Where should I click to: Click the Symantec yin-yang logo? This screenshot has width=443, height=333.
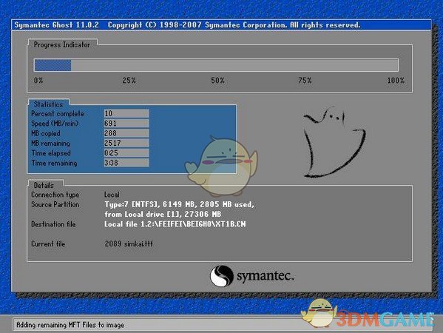click(222, 276)
